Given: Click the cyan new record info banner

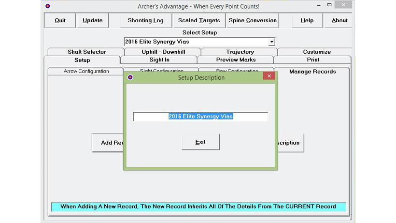Looking at the screenshot, I should tap(198, 207).
